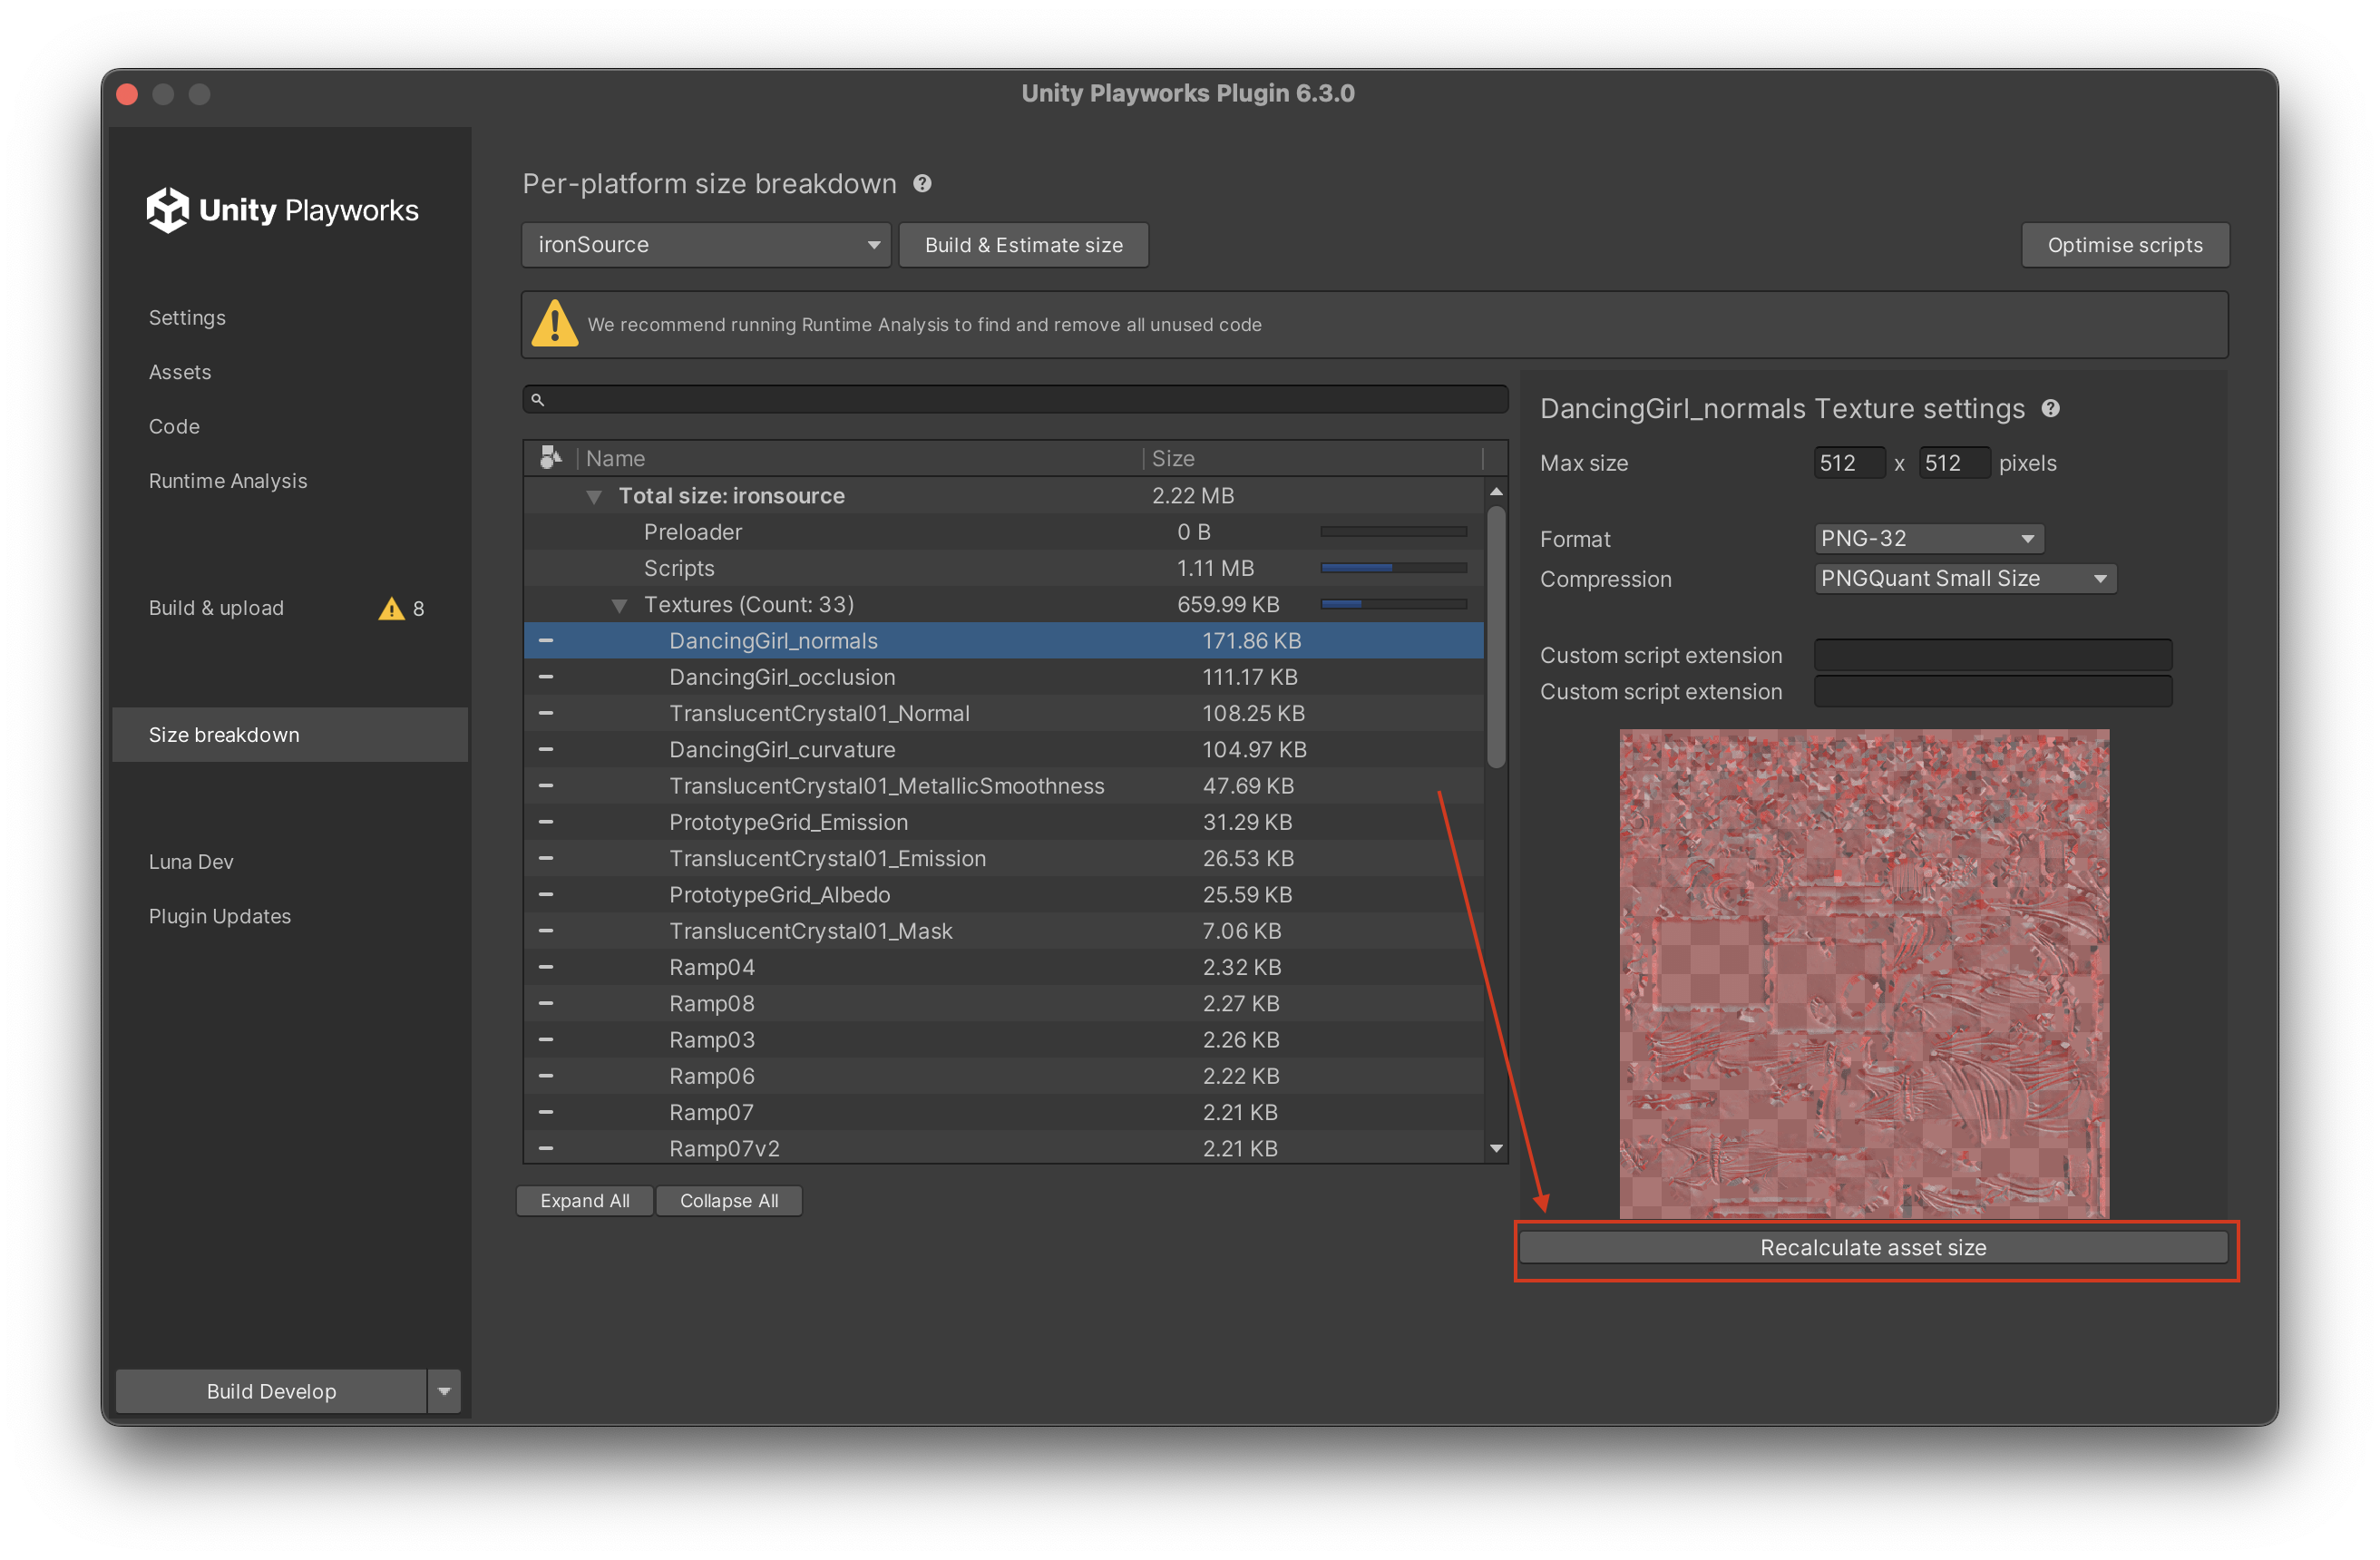
Task: Click the Build & upload warning icon
Action: 391,608
